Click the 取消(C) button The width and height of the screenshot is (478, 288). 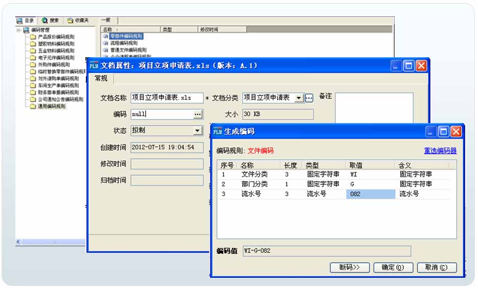(436, 268)
